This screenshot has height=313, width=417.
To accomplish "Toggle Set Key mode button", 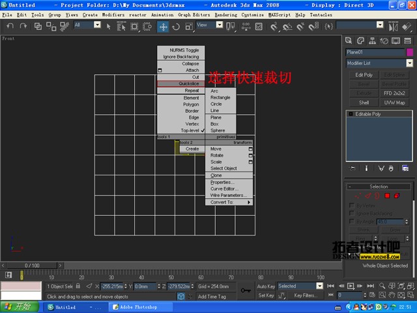I will point(266,295).
